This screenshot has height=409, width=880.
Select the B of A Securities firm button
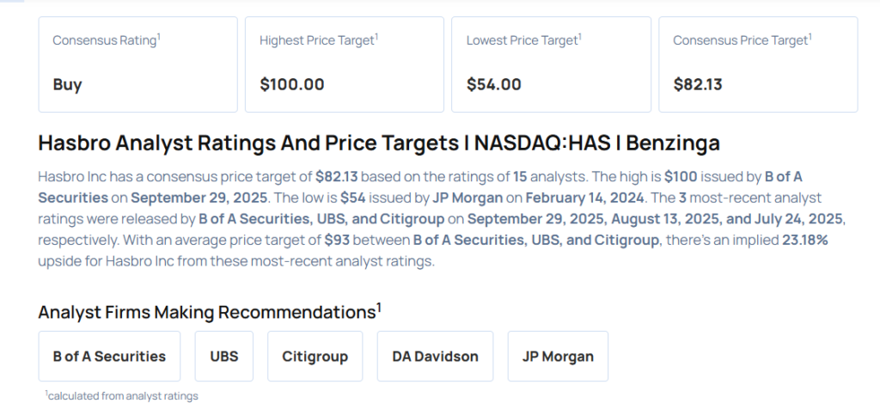[x=109, y=356]
